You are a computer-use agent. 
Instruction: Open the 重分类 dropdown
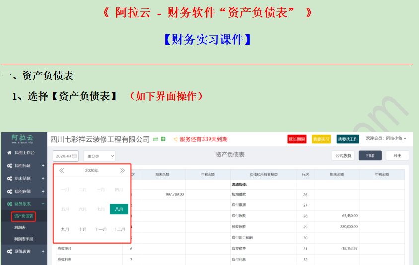(99, 156)
